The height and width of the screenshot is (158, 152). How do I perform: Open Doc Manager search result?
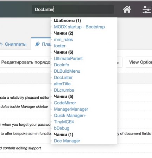(x=67, y=141)
